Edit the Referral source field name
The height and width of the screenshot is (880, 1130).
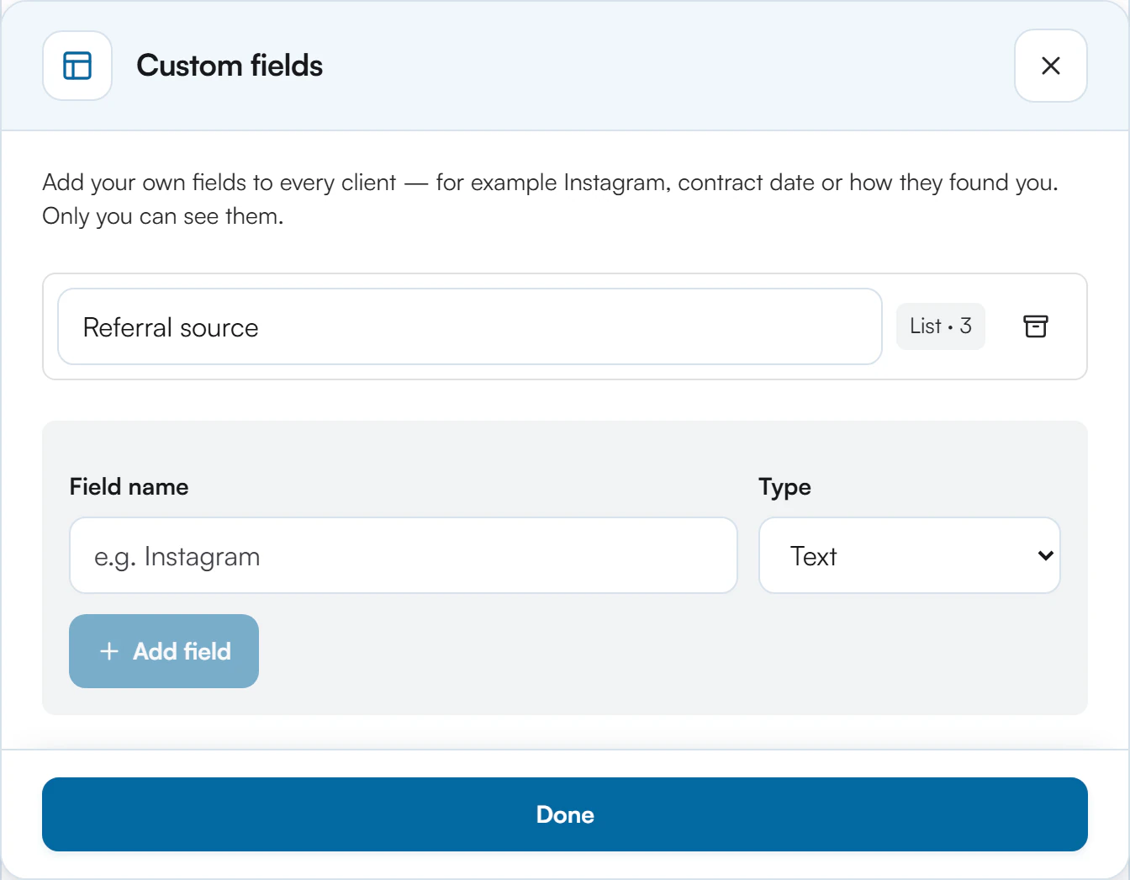(469, 326)
